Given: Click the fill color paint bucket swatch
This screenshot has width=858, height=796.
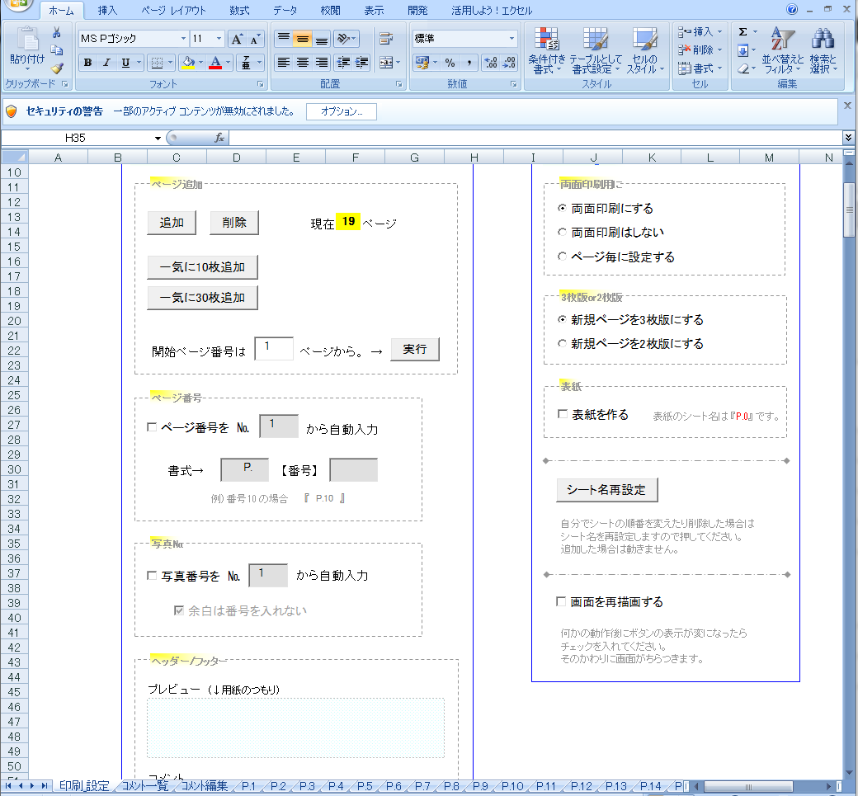Looking at the screenshot, I should pyautogui.click(x=189, y=63).
